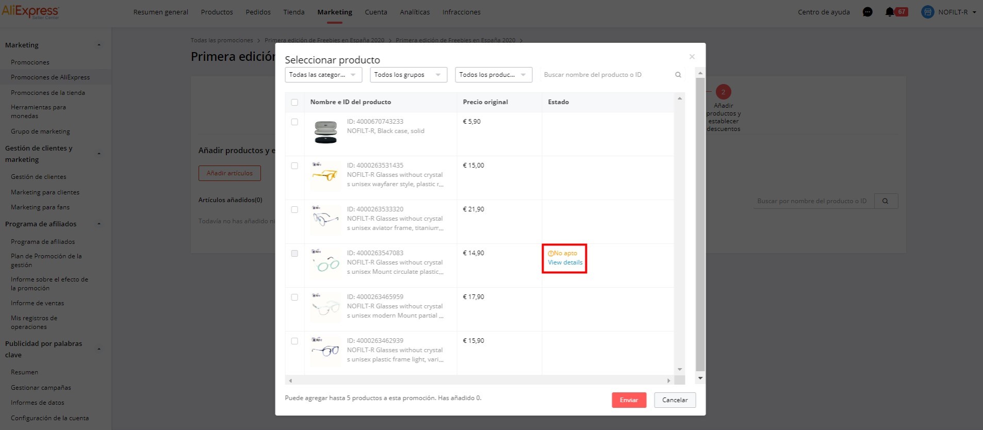Click the white partial-mount glasses thumbnail
Image resolution: width=983 pixels, height=430 pixels.
325,308
